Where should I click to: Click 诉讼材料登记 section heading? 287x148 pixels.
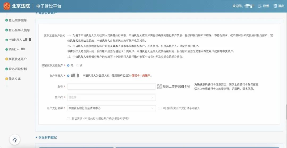coord(48,137)
